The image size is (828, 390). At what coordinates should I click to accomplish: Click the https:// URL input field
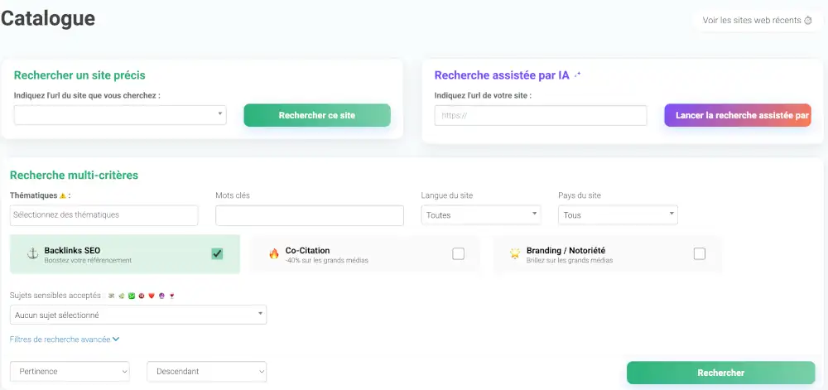click(x=541, y=115)
